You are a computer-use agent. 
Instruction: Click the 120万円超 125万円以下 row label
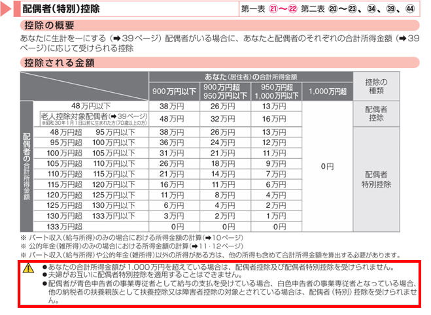pos(91,195)
